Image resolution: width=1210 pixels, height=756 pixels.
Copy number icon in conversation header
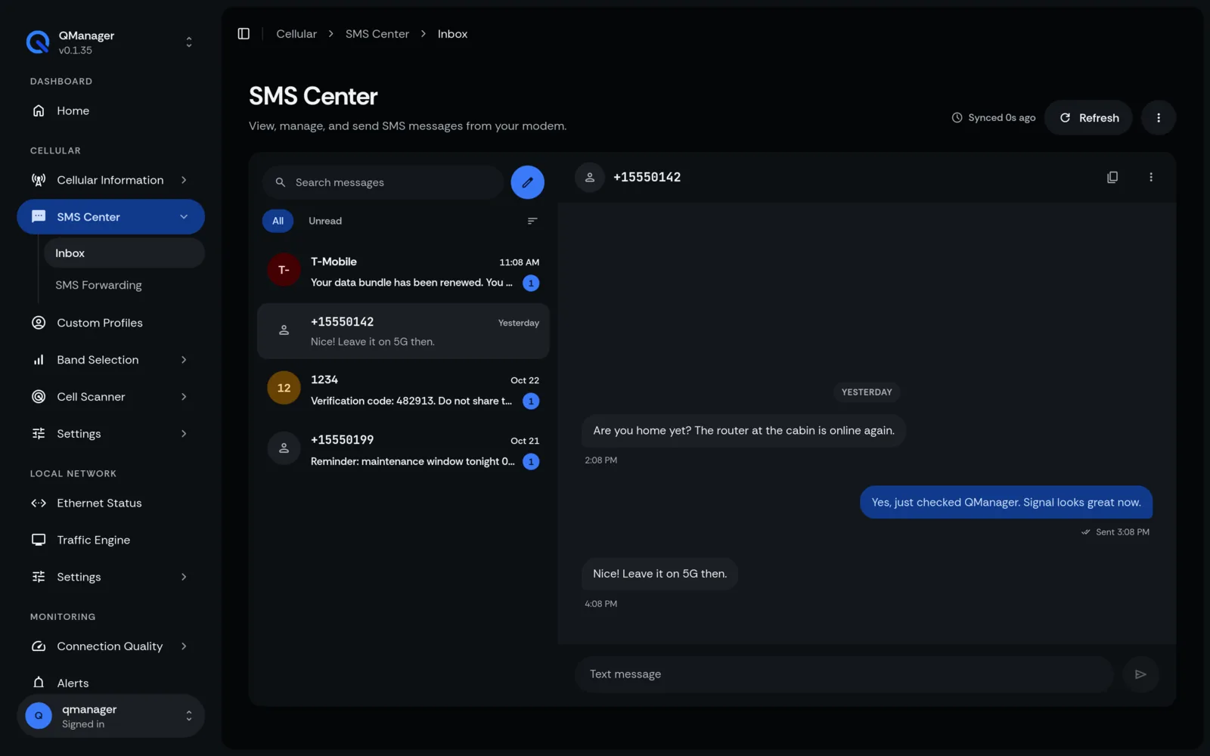tap(1112, 177)
